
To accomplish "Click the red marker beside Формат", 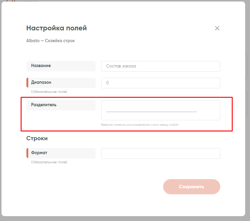I will coord(27,153).
